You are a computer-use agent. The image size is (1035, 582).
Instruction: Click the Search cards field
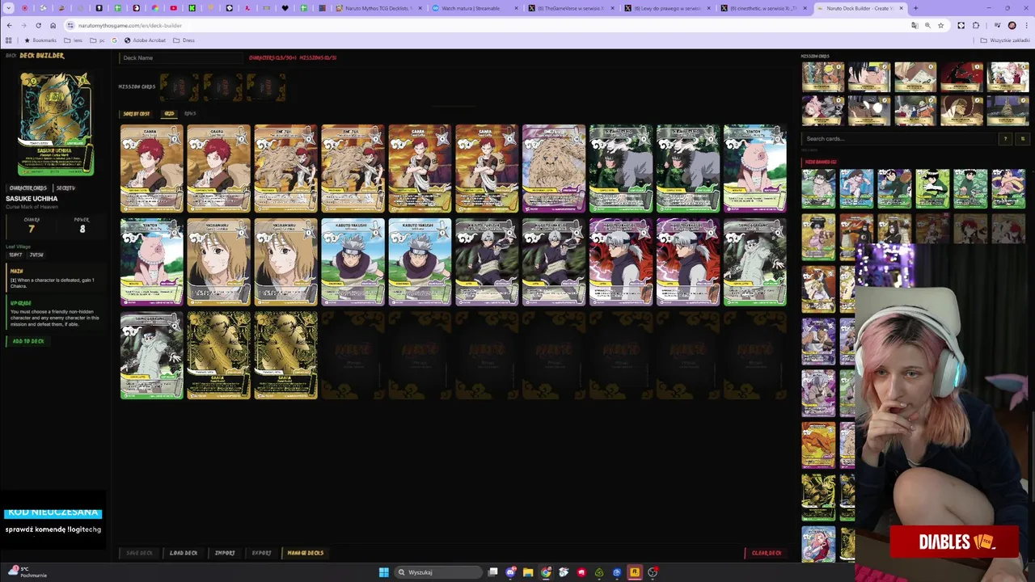tap(899, 139)
